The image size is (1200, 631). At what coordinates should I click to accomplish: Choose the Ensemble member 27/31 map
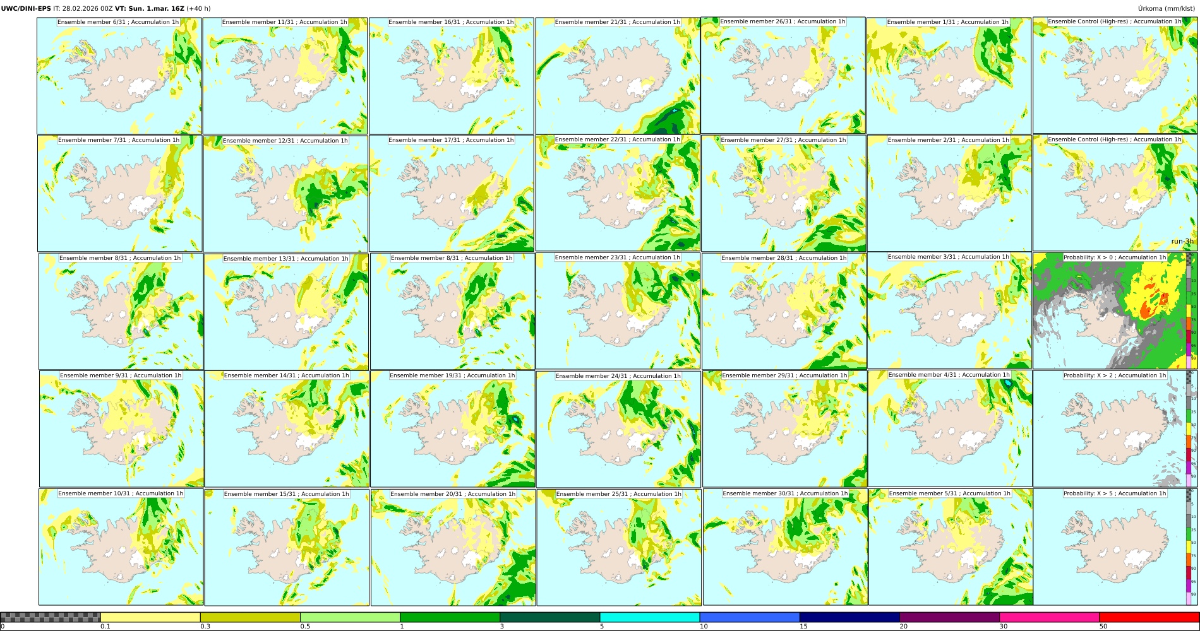click(784, 193)
